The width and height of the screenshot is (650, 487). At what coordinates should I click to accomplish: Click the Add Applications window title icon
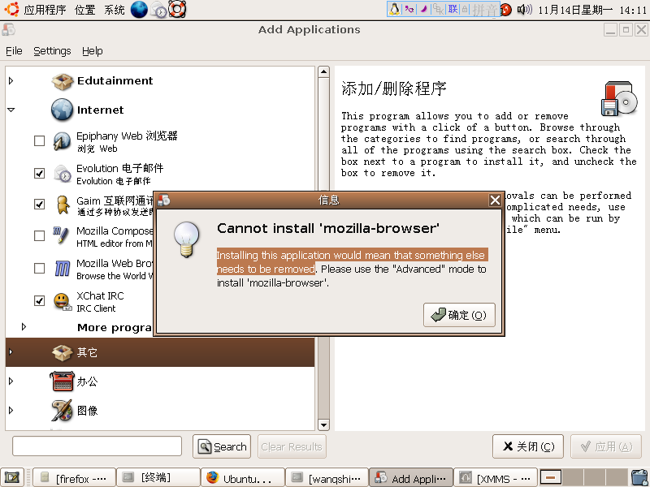click(8, 30)
